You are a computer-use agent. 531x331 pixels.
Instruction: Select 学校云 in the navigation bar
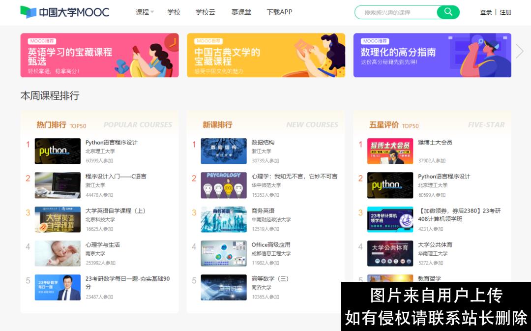[x=206, y=12]
